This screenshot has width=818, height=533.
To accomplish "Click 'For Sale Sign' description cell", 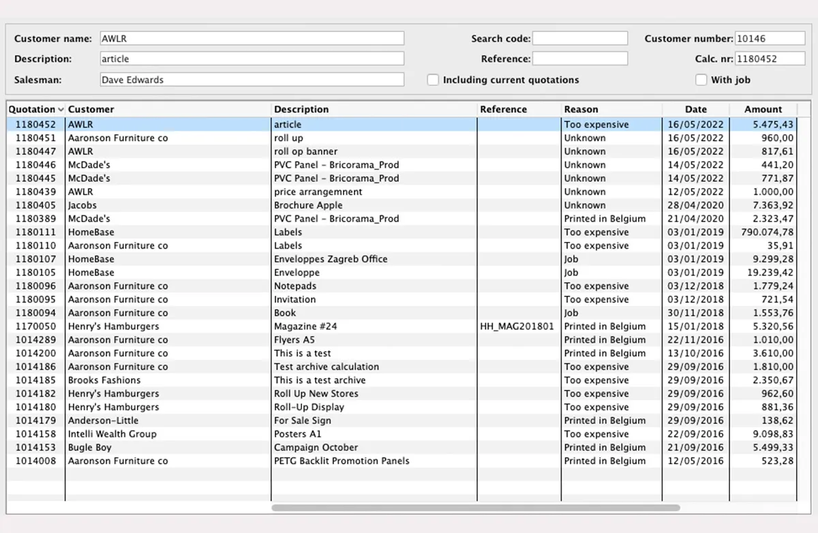I will click(374, 421).
